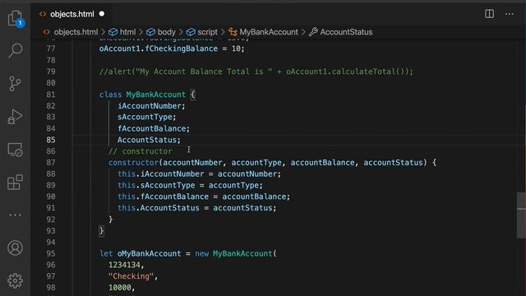This screenshot has width=526, height=296.
Task: Click html breadcrumb segment
Action: click(128, 32)
